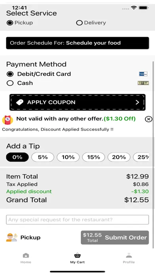This screenshot has width=155, height=275.
Task: Open the Order Schedule For selector
Action: (x=77, y=43)
